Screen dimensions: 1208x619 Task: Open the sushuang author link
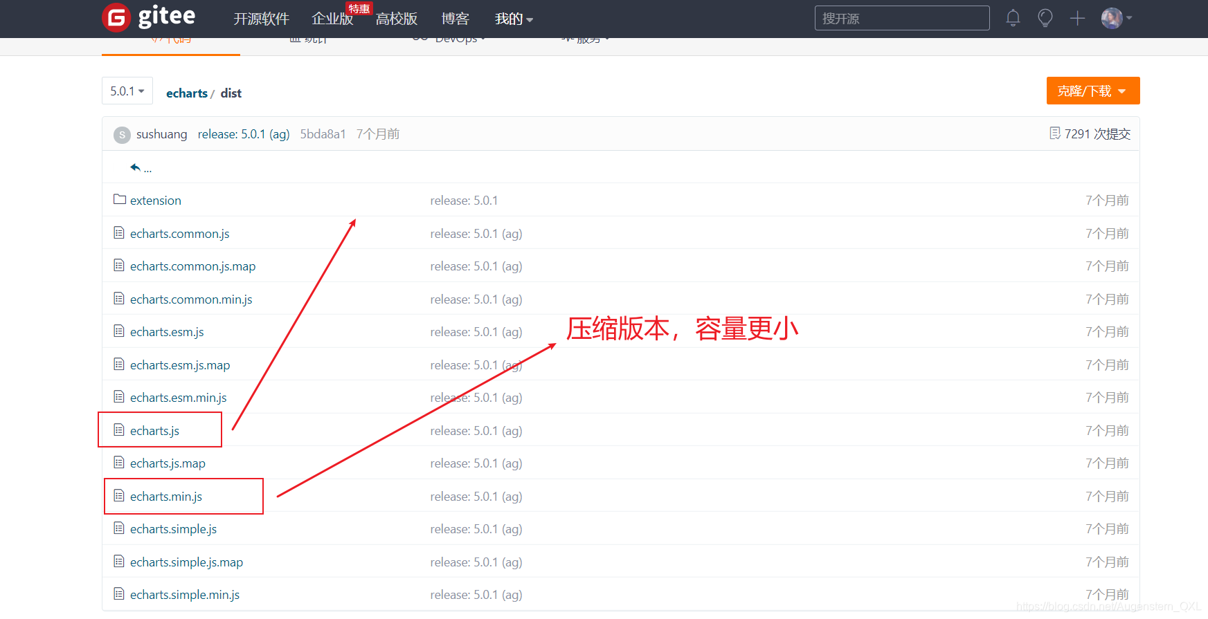point(161,134)
